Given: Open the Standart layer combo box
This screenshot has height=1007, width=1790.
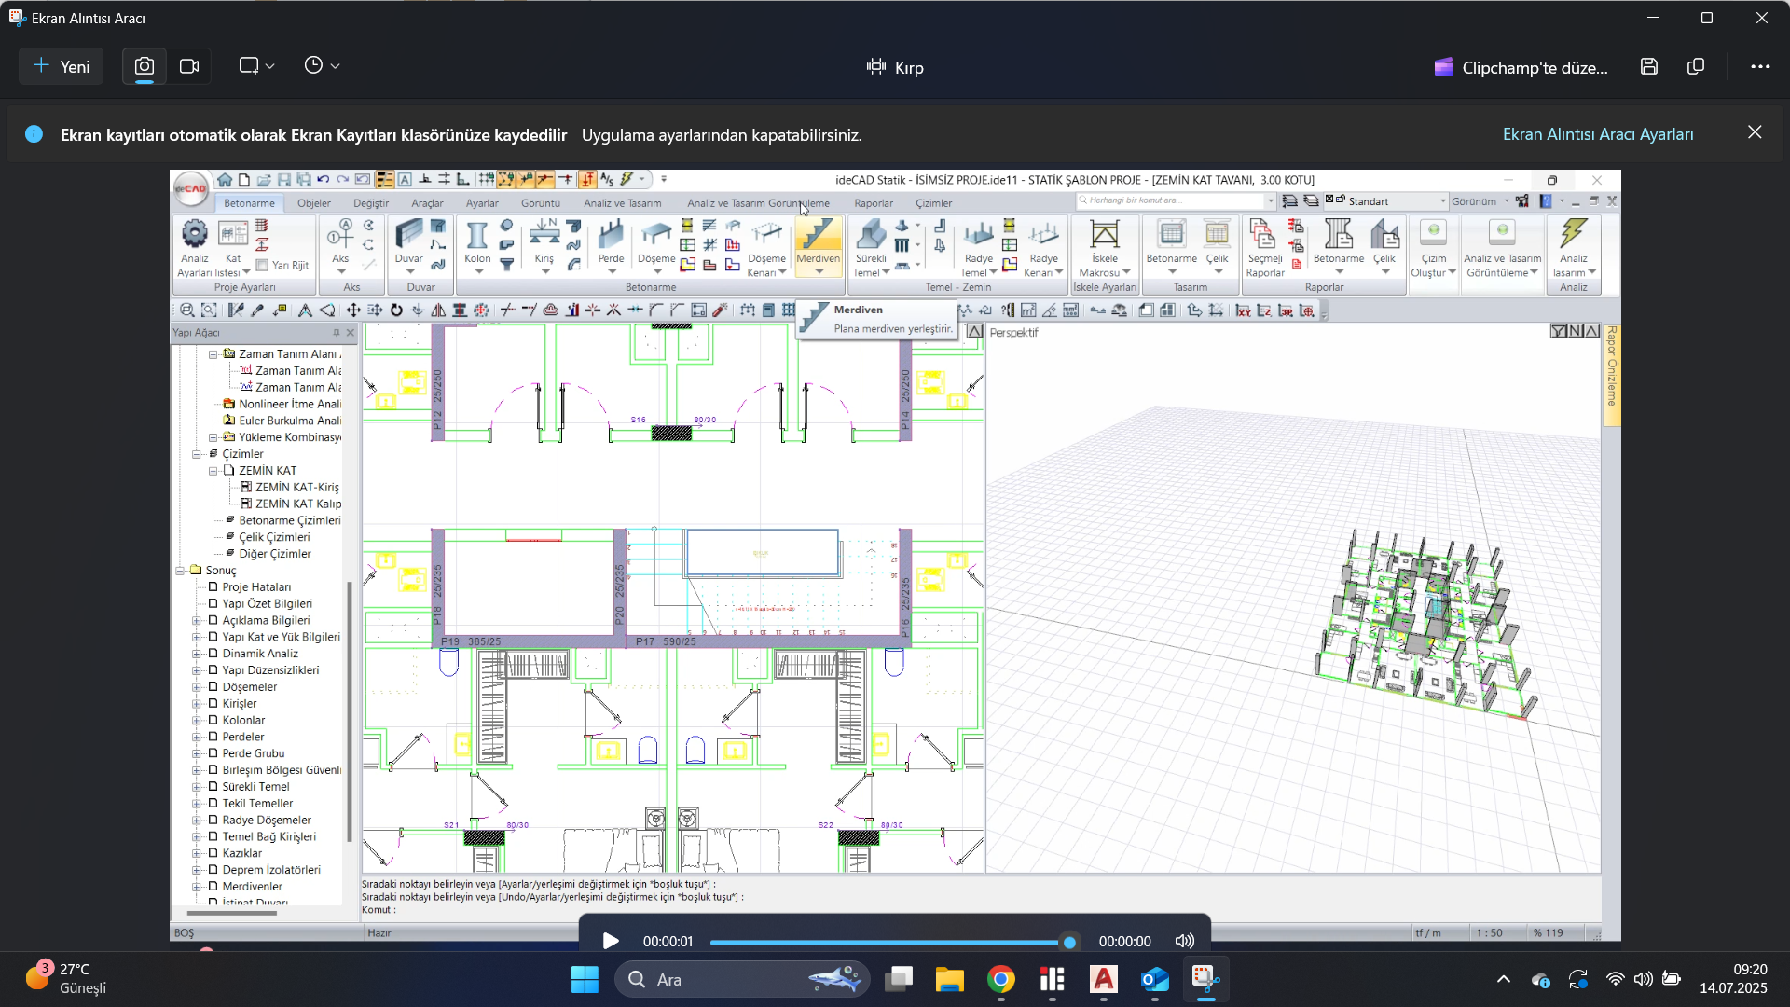Looking at the screenshot, I should (1386, 201).
